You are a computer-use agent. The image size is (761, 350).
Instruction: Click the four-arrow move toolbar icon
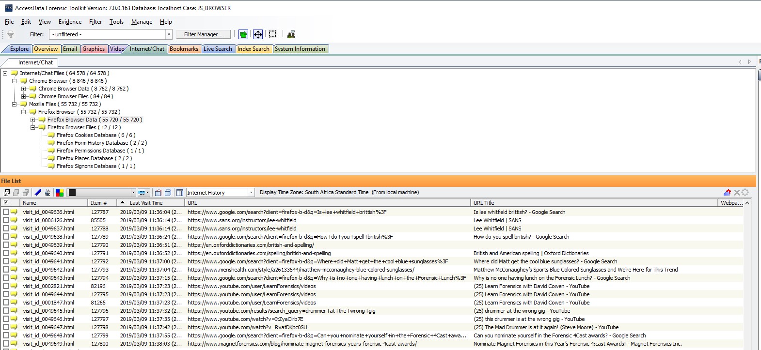point(258,34)
